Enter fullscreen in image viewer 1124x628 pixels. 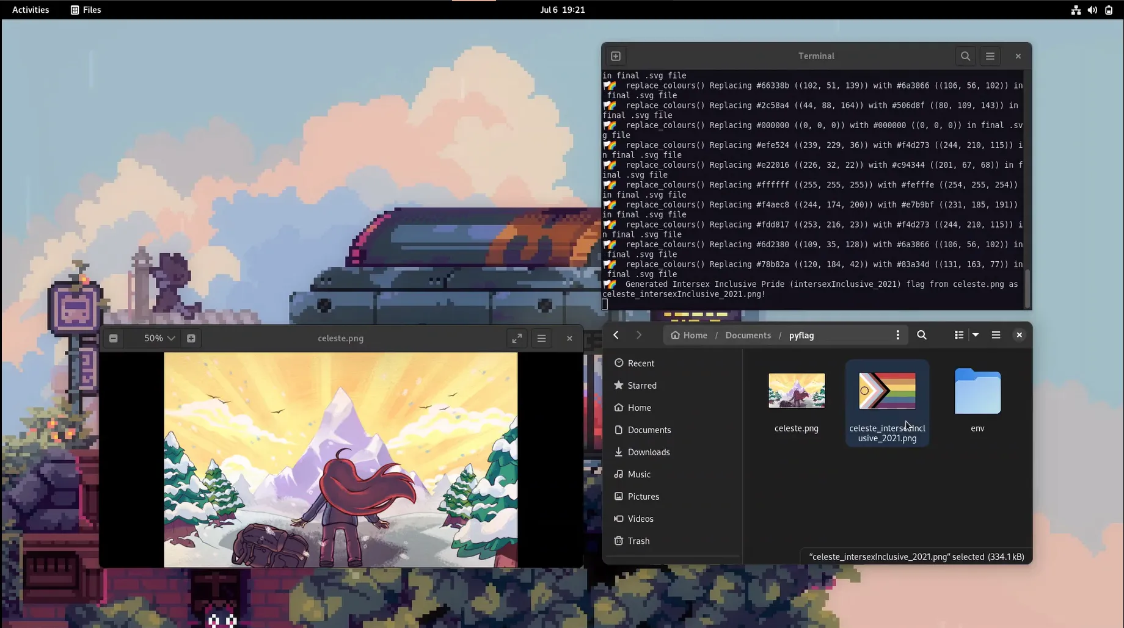(517, 338)
